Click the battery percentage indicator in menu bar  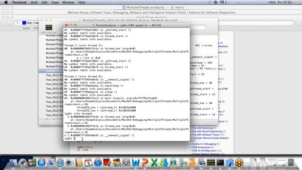[x=272, y=2]
